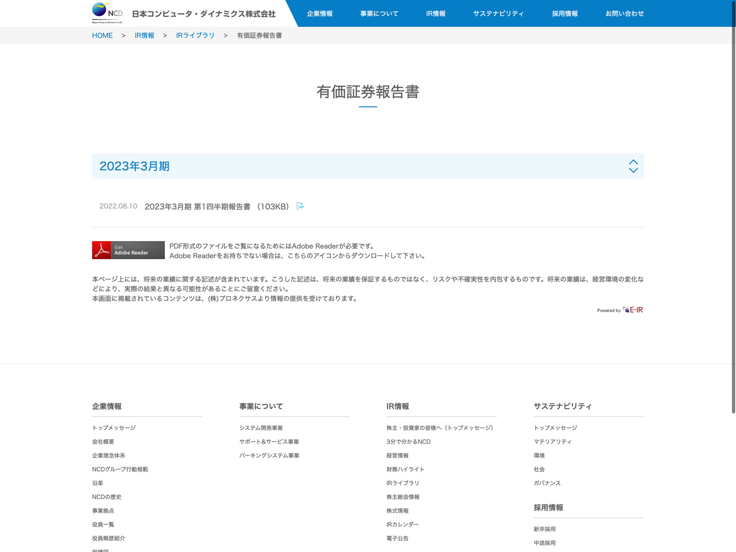Image resolution: width=736 pixels, height=552 pixels.
Task: Open footer システム開発事業 link
Action: click(x=261, y=428)
